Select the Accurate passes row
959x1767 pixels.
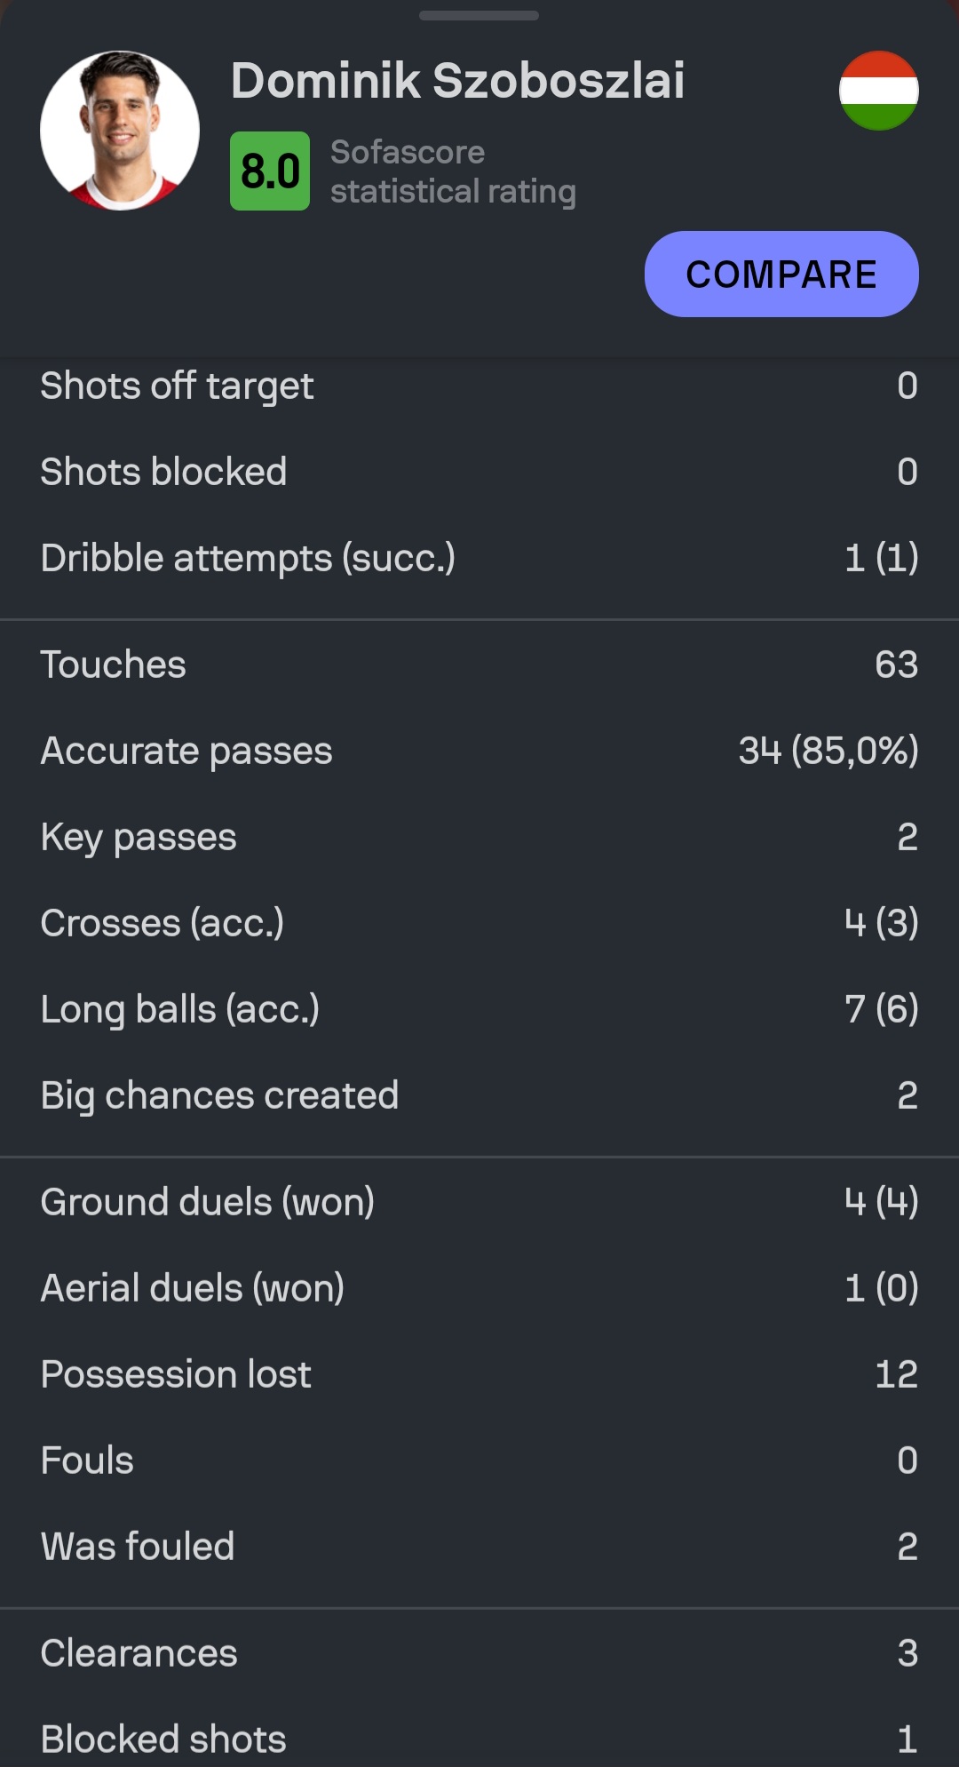pyautogui.click(x=479, y=751)
